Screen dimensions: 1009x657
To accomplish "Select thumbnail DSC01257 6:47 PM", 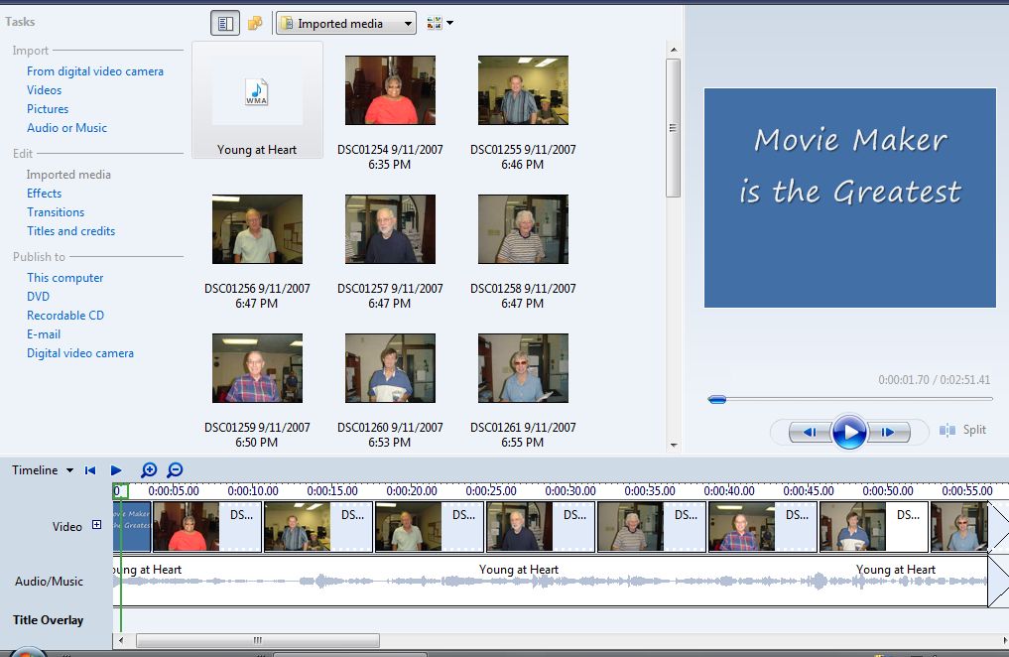I will click(390, 229).
